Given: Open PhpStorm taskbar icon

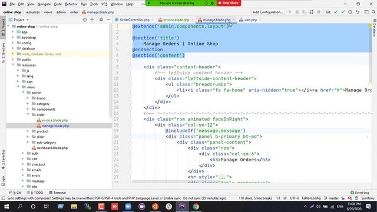Looking at the screenshot, I should pos(182,207).
